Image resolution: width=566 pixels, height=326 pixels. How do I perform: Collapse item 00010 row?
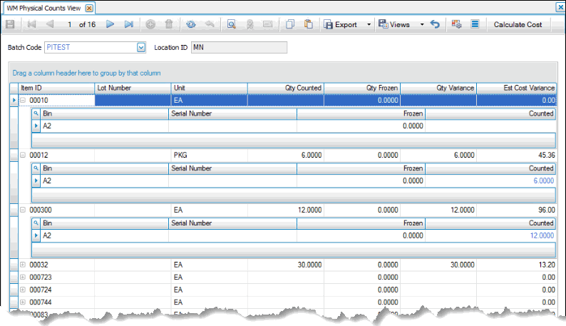point(23,101)
